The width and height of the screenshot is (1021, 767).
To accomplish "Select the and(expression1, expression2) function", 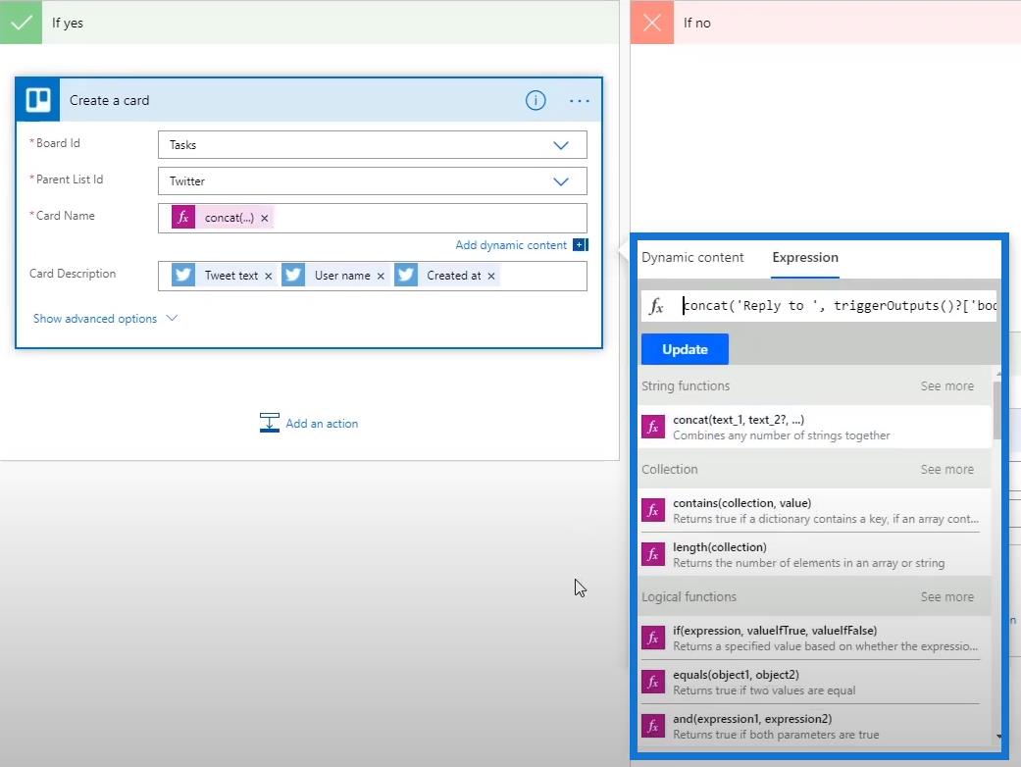I will pos(815,727).
